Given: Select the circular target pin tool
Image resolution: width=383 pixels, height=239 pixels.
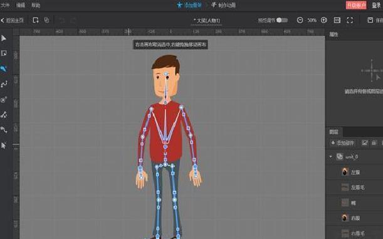Looking at the screenshot, I should (4, 100).
